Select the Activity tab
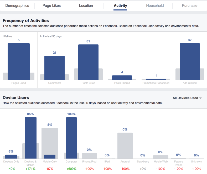The width and height of the screenshot is (207, 174). pyautogui.click(x=120, y=6)
